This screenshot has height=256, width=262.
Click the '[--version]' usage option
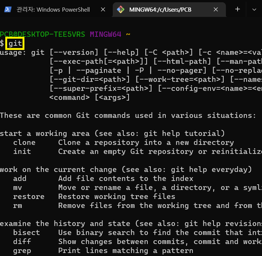tap(74, 53)
